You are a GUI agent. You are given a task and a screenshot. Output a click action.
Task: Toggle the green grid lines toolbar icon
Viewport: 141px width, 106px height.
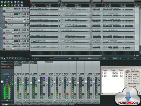point(12,5)
